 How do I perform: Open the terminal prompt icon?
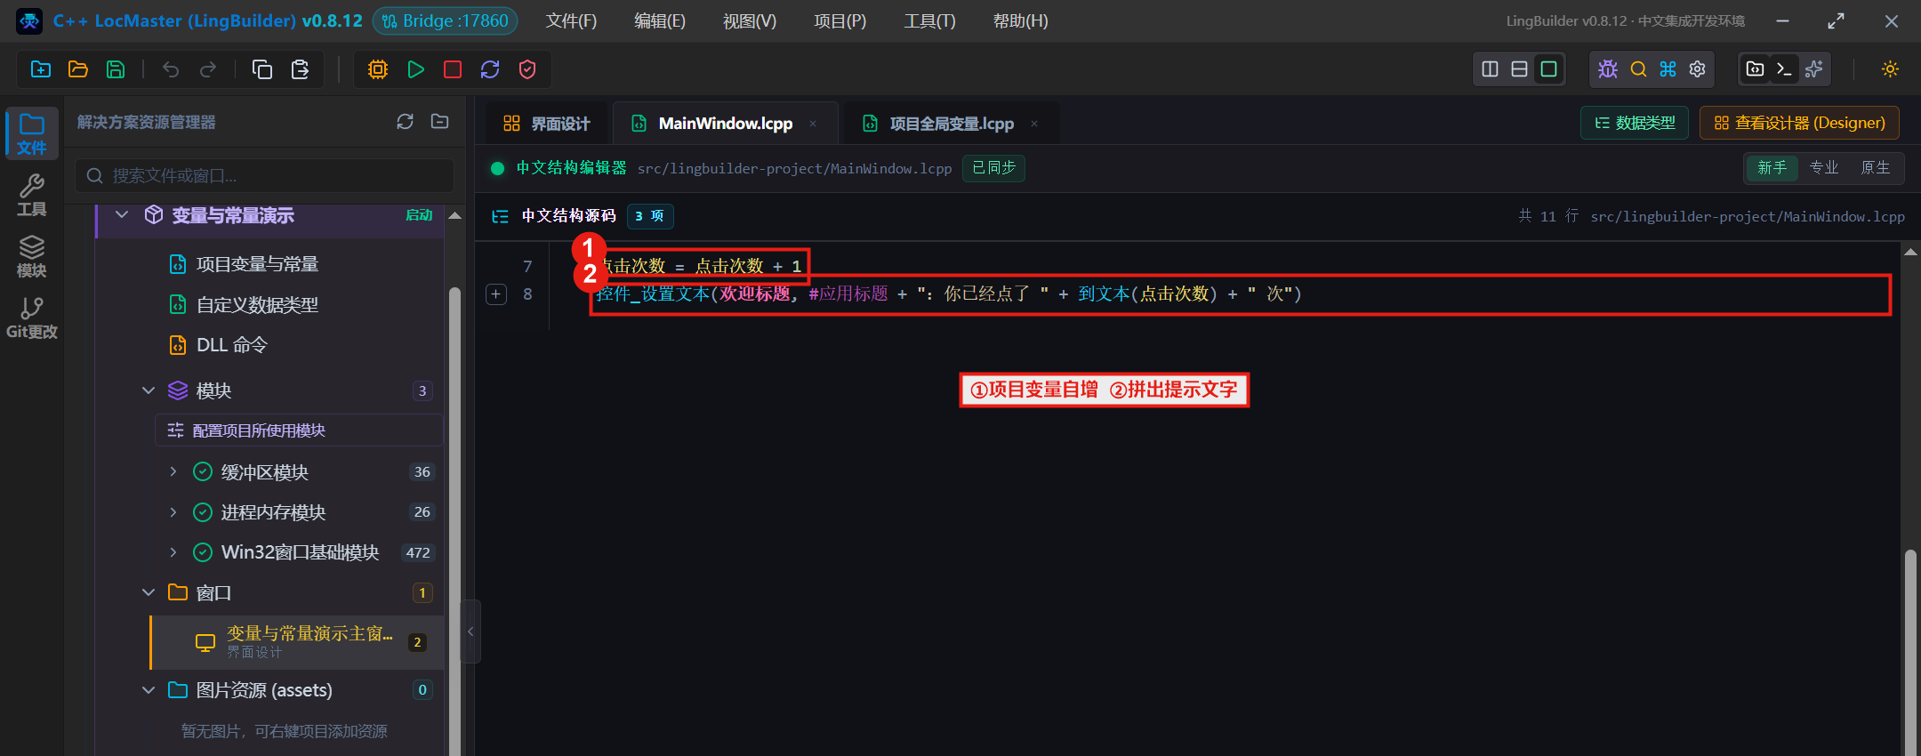[x=1784, y=69]
